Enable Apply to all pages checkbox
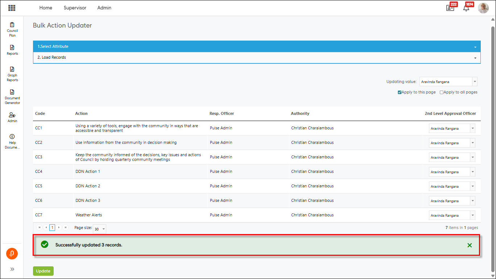This screenshot has width=496, height=279. [x=442, y=92]
